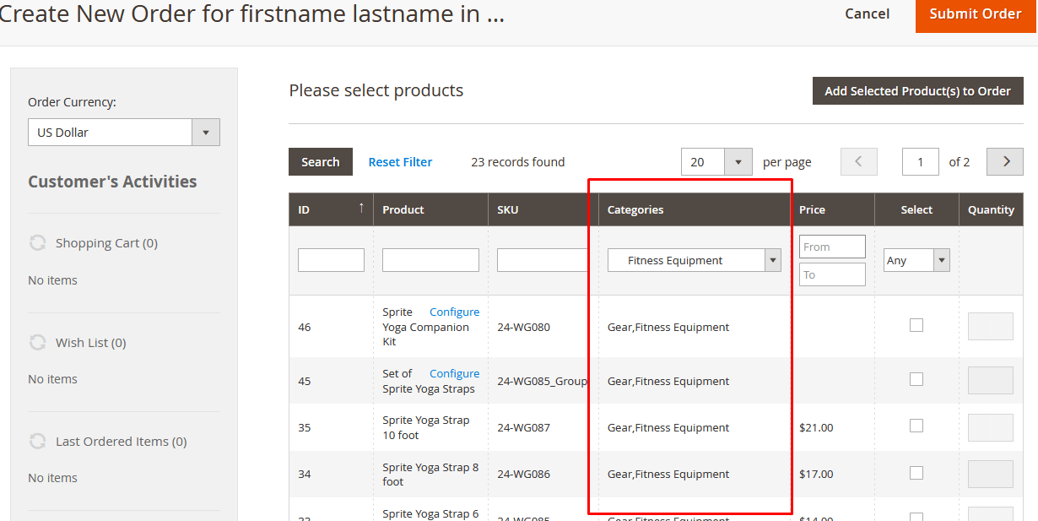This screenshot has height=521, width=1038.
Task: Select the Set of Sprite Yoga Straps checkbox
Action: [x=916, y=379]
